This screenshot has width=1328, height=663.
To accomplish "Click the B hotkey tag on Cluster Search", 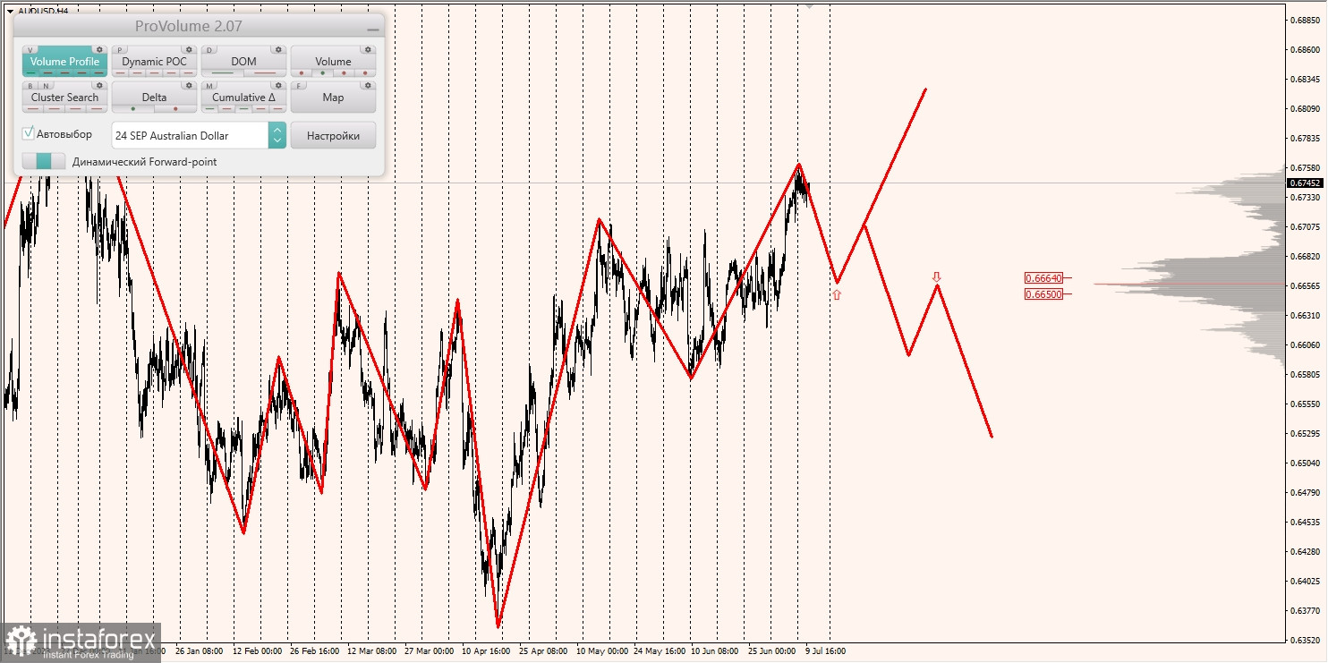I will coord(30,87).
